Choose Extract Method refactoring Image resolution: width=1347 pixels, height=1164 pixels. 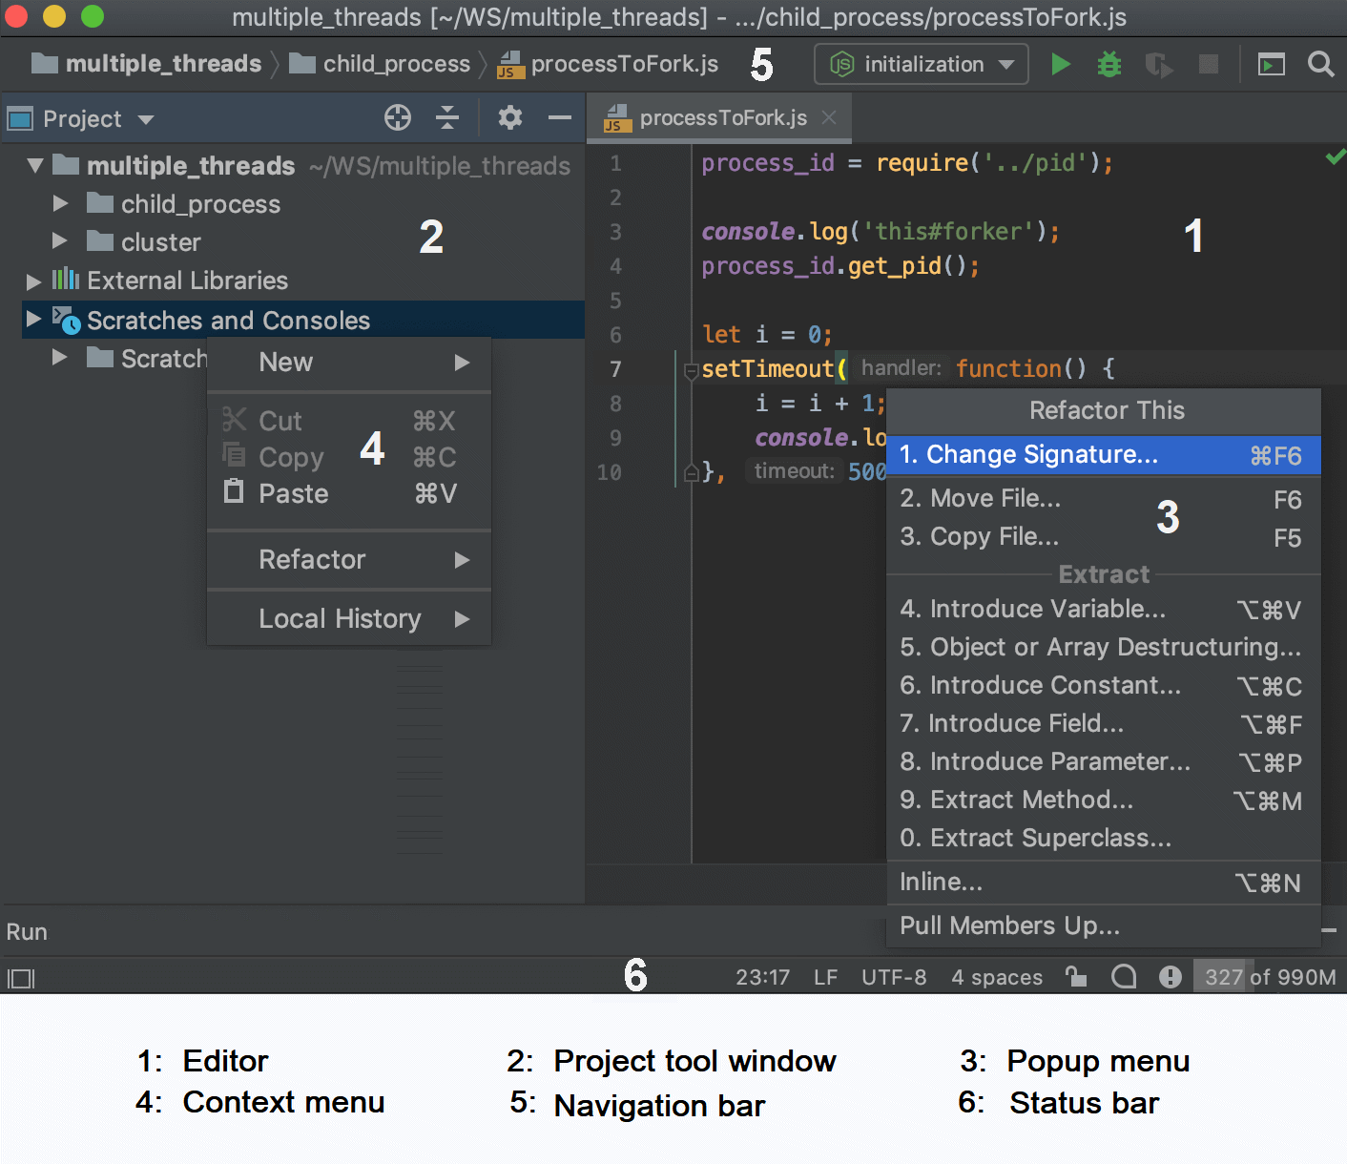[1104, 800]
